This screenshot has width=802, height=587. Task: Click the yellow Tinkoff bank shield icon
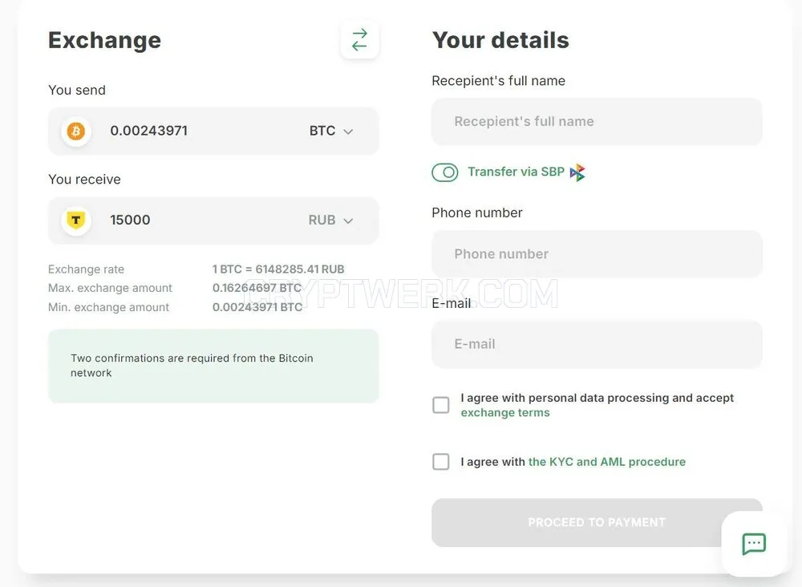[x=76, y=221]
